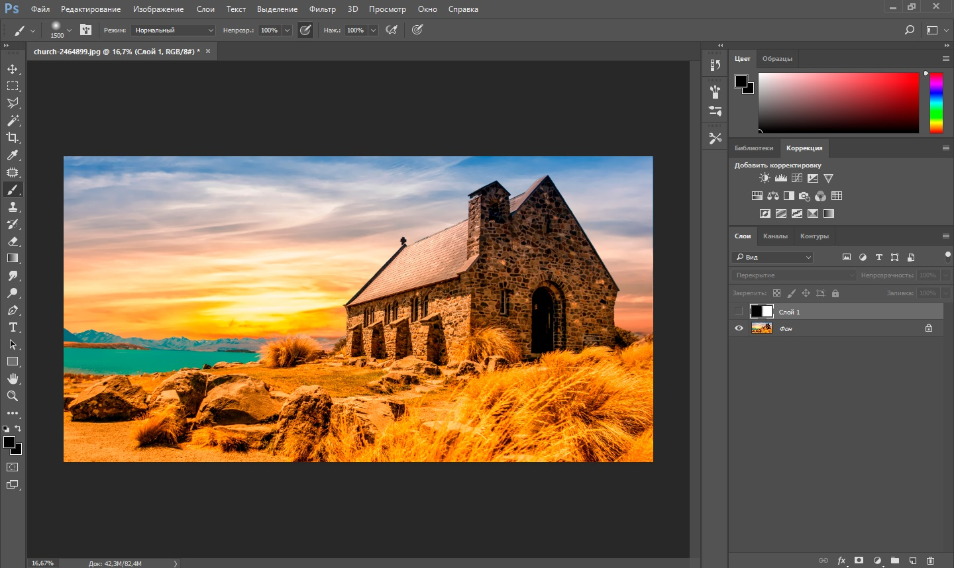
Task: Hide the Фон layer with eye icon
Action: pyautogui.click(x=739, y=328)
